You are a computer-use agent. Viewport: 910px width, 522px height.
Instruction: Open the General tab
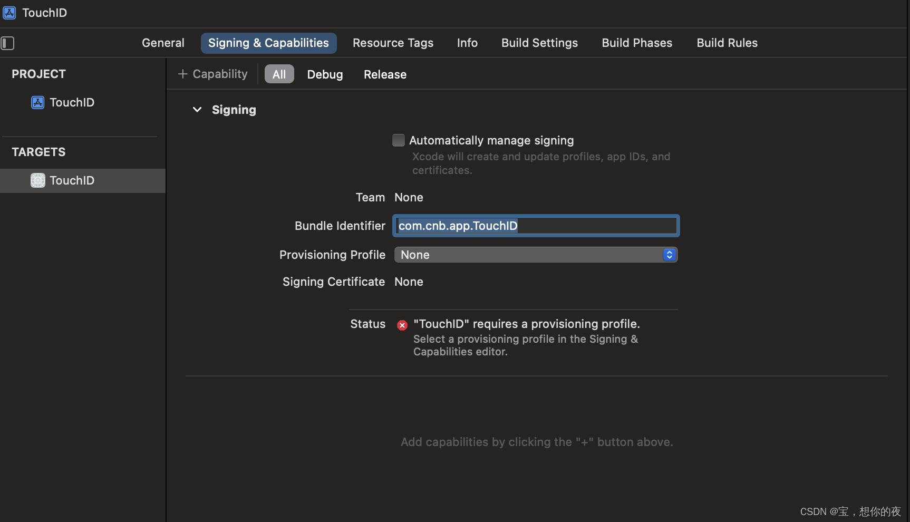tap(163, 43)
